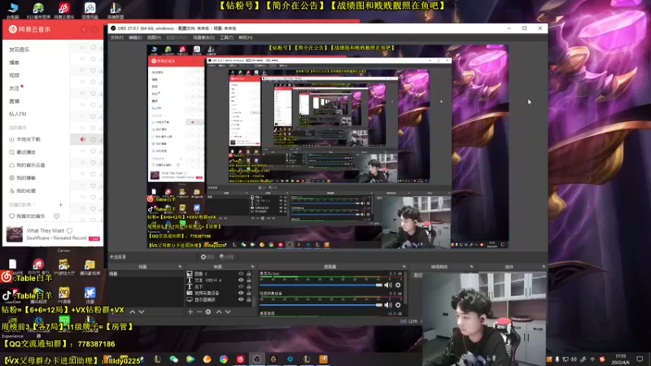Open NetEase Cloud Music taskbar icon

pyautogui.click(x=240, y=359)
